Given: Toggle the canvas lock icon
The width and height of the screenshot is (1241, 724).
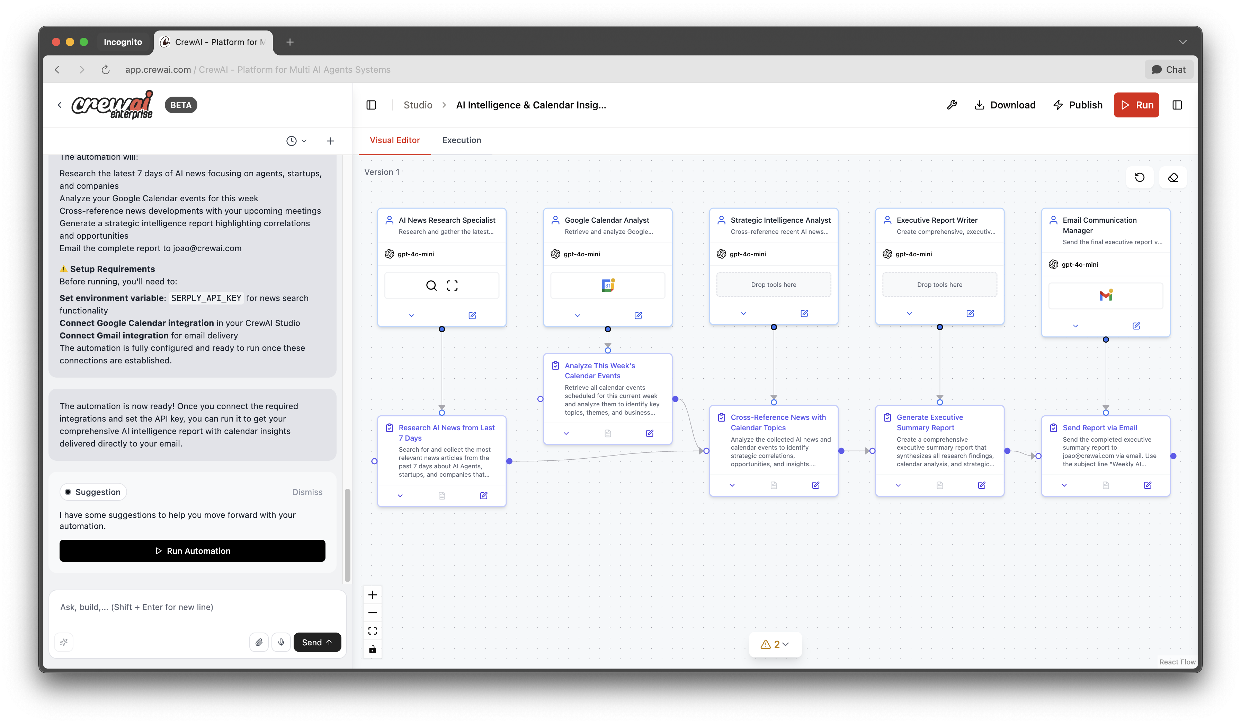Looking at the screenshot, I should tap(372, 649).
